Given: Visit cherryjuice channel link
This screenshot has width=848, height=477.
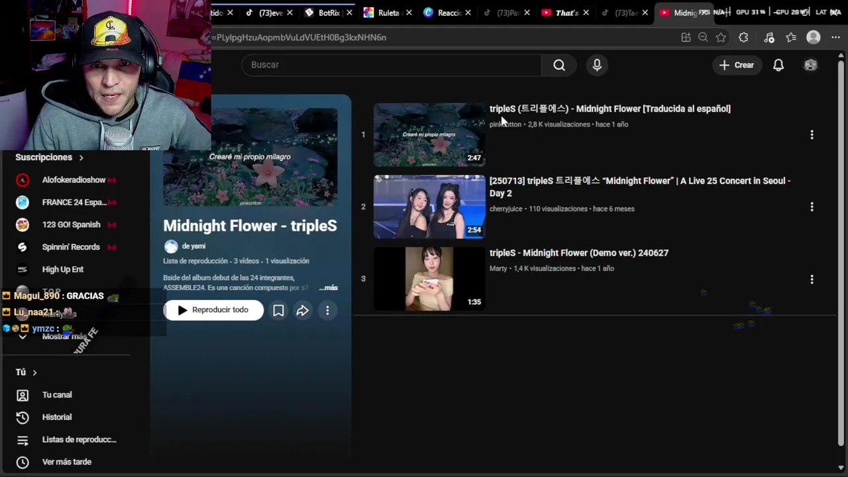Looking at the screenshot, I should coord(505,209).
